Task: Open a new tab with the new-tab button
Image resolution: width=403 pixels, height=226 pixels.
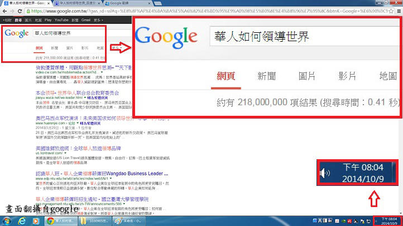Action: (158, 3)
